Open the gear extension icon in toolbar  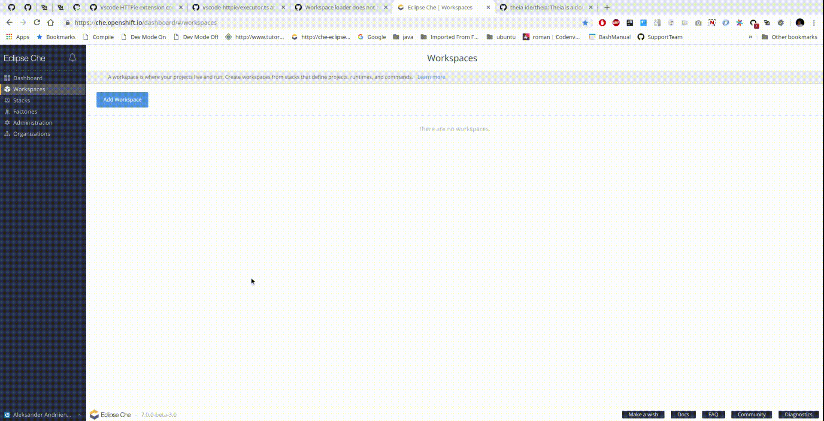click(x=781, y=23)
